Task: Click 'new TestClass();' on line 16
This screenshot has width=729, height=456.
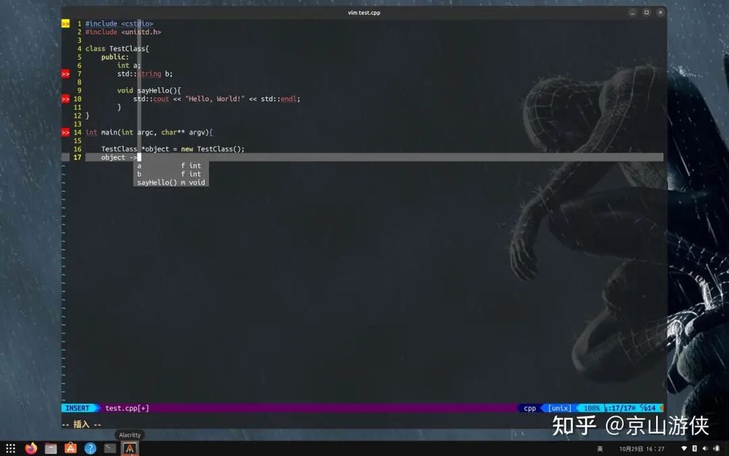Action: click(213, 149)
